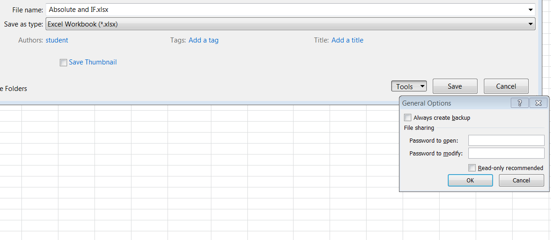Tick the Read-only recommended checkbox
This screenshot has height=240, width=551.
(x=472, y=168)
